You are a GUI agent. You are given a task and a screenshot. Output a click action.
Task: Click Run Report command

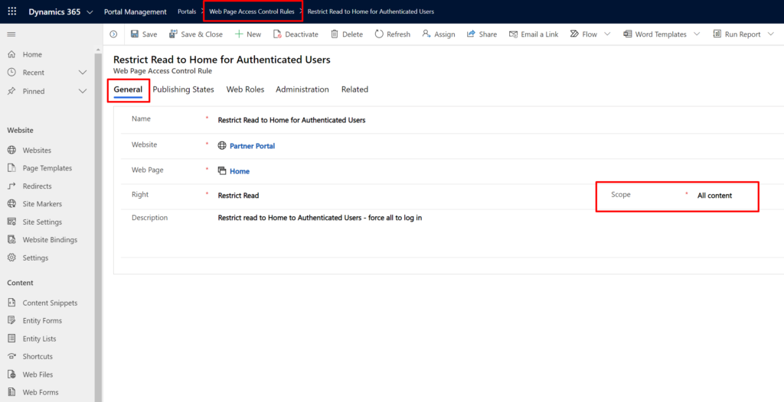[737, 34]
